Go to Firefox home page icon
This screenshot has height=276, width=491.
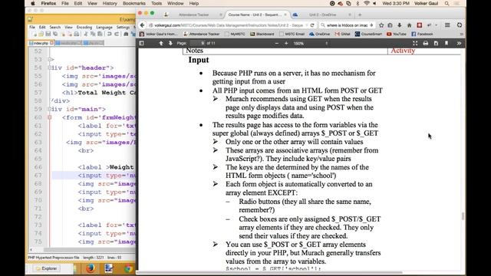point(409,25)
